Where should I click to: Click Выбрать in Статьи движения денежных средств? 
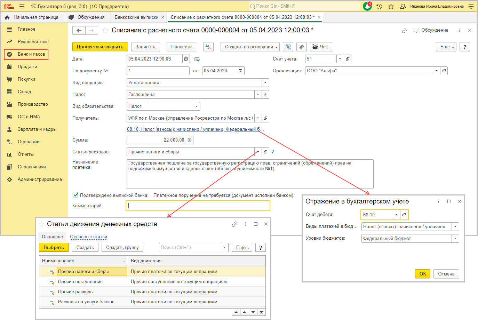tap(54, 248)
